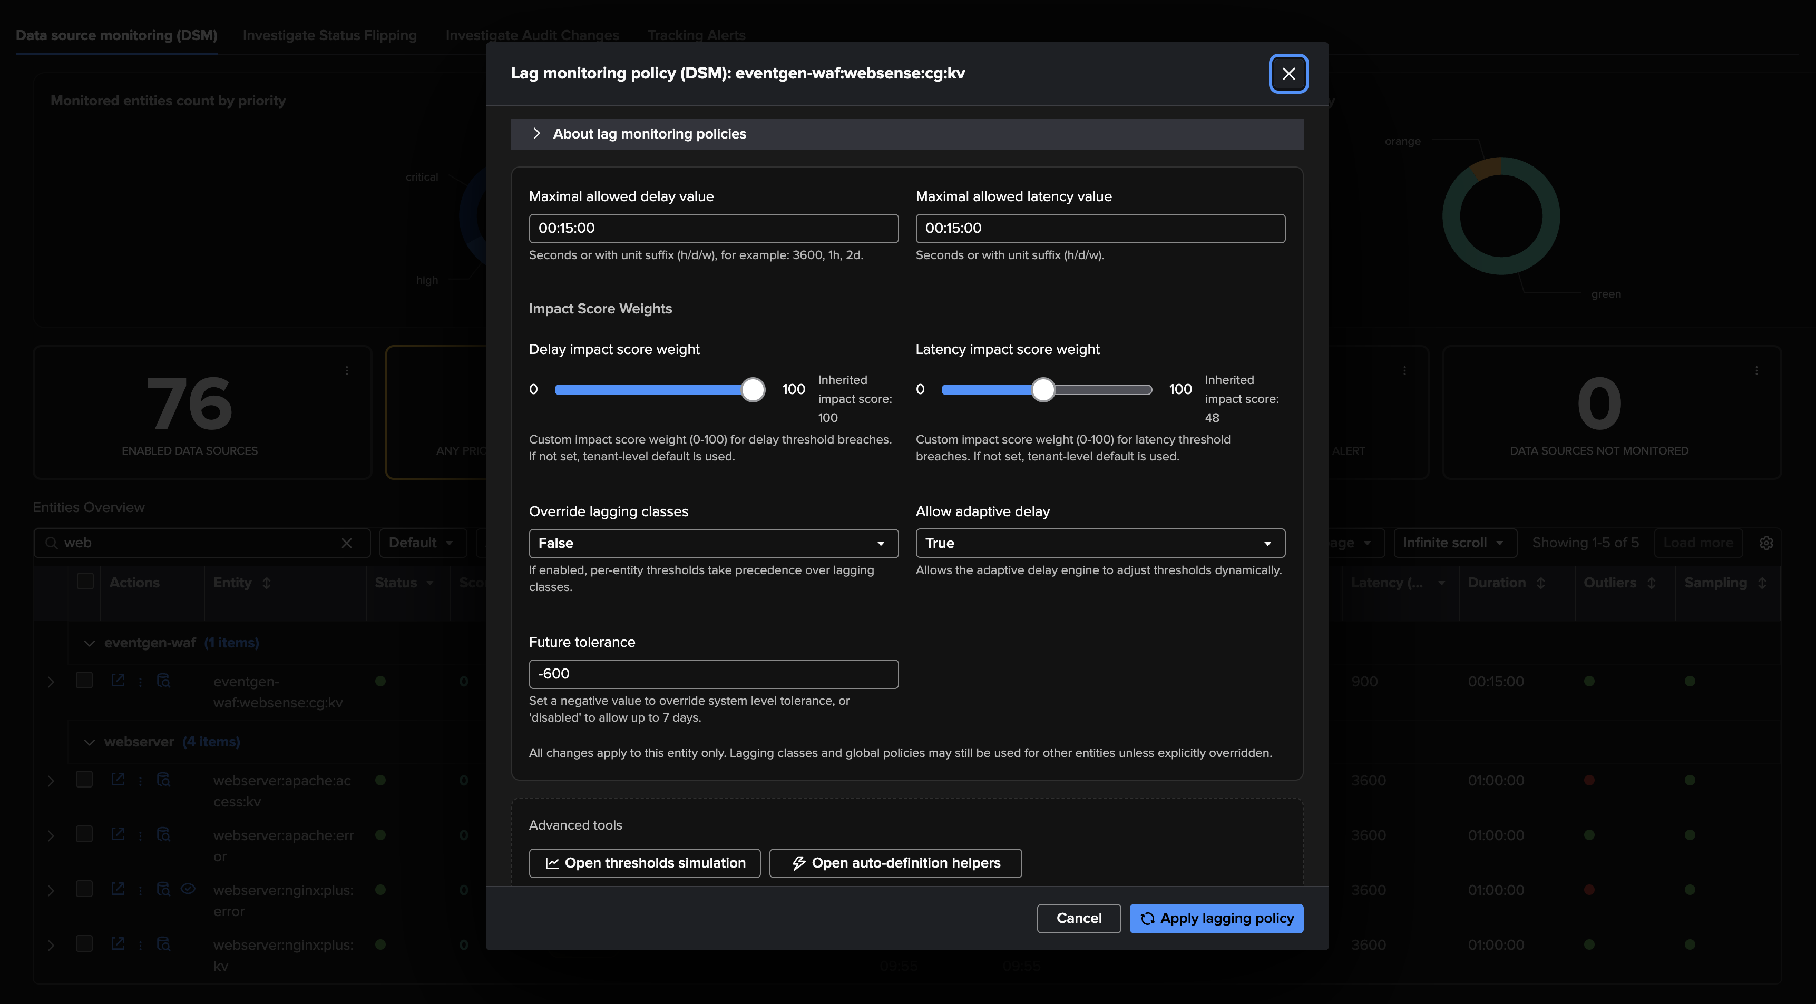Select all entities header checkbox
The image size is (1816, 1004).
(x=85, y=581)
